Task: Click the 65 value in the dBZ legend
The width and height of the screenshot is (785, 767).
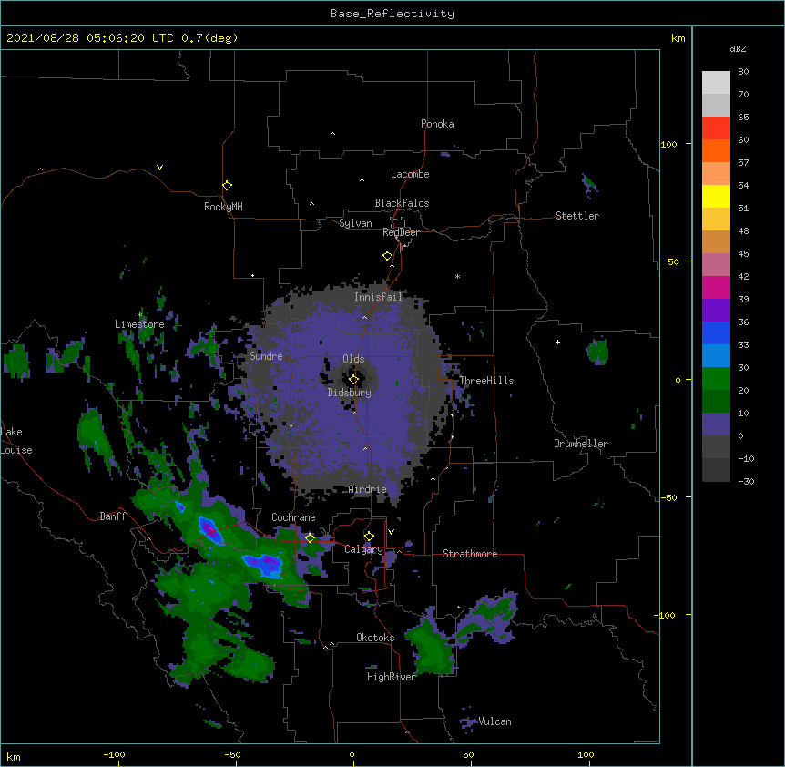Action: pyautogui.click(x=743, y=118)
